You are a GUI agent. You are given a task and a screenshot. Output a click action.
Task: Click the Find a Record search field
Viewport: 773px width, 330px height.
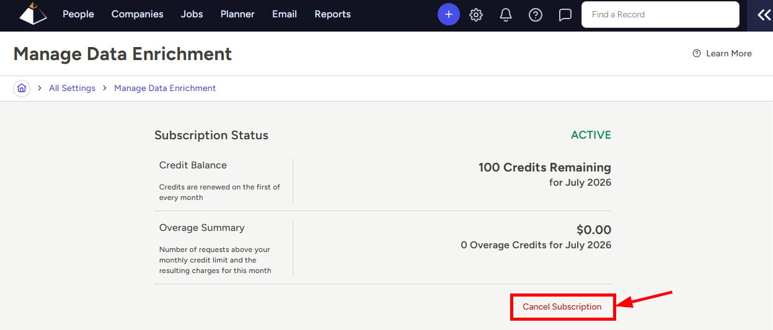(660, 14)
